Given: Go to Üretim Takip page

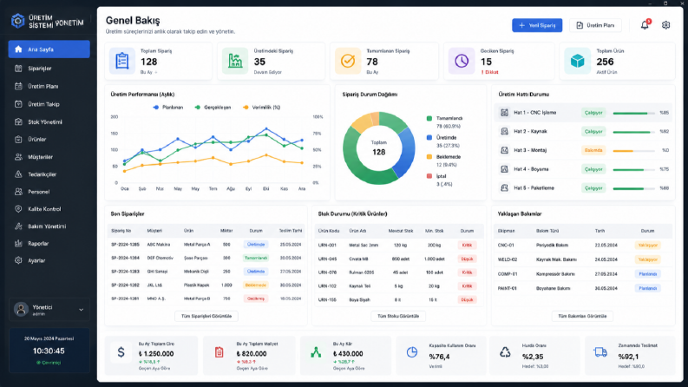Looking at the screenshot, I should [x=49, y=104].
